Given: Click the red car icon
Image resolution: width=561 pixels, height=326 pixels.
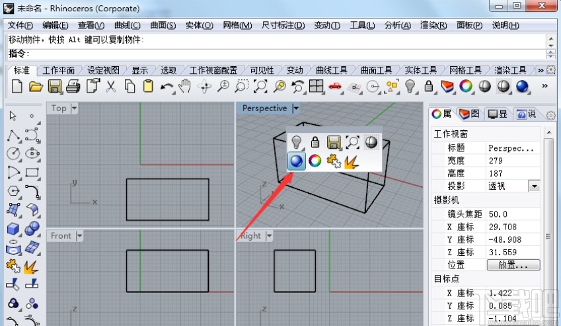Looking at the screenshot, I should point(335,86).
